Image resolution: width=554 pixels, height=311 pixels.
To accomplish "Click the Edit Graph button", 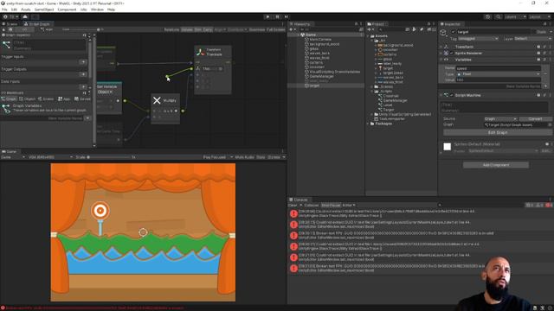I will pyautogui.click(x=498, y=132).
